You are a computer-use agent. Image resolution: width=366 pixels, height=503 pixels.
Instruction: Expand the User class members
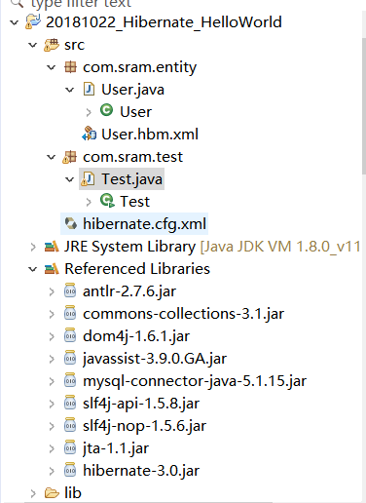tap(89, 112)
